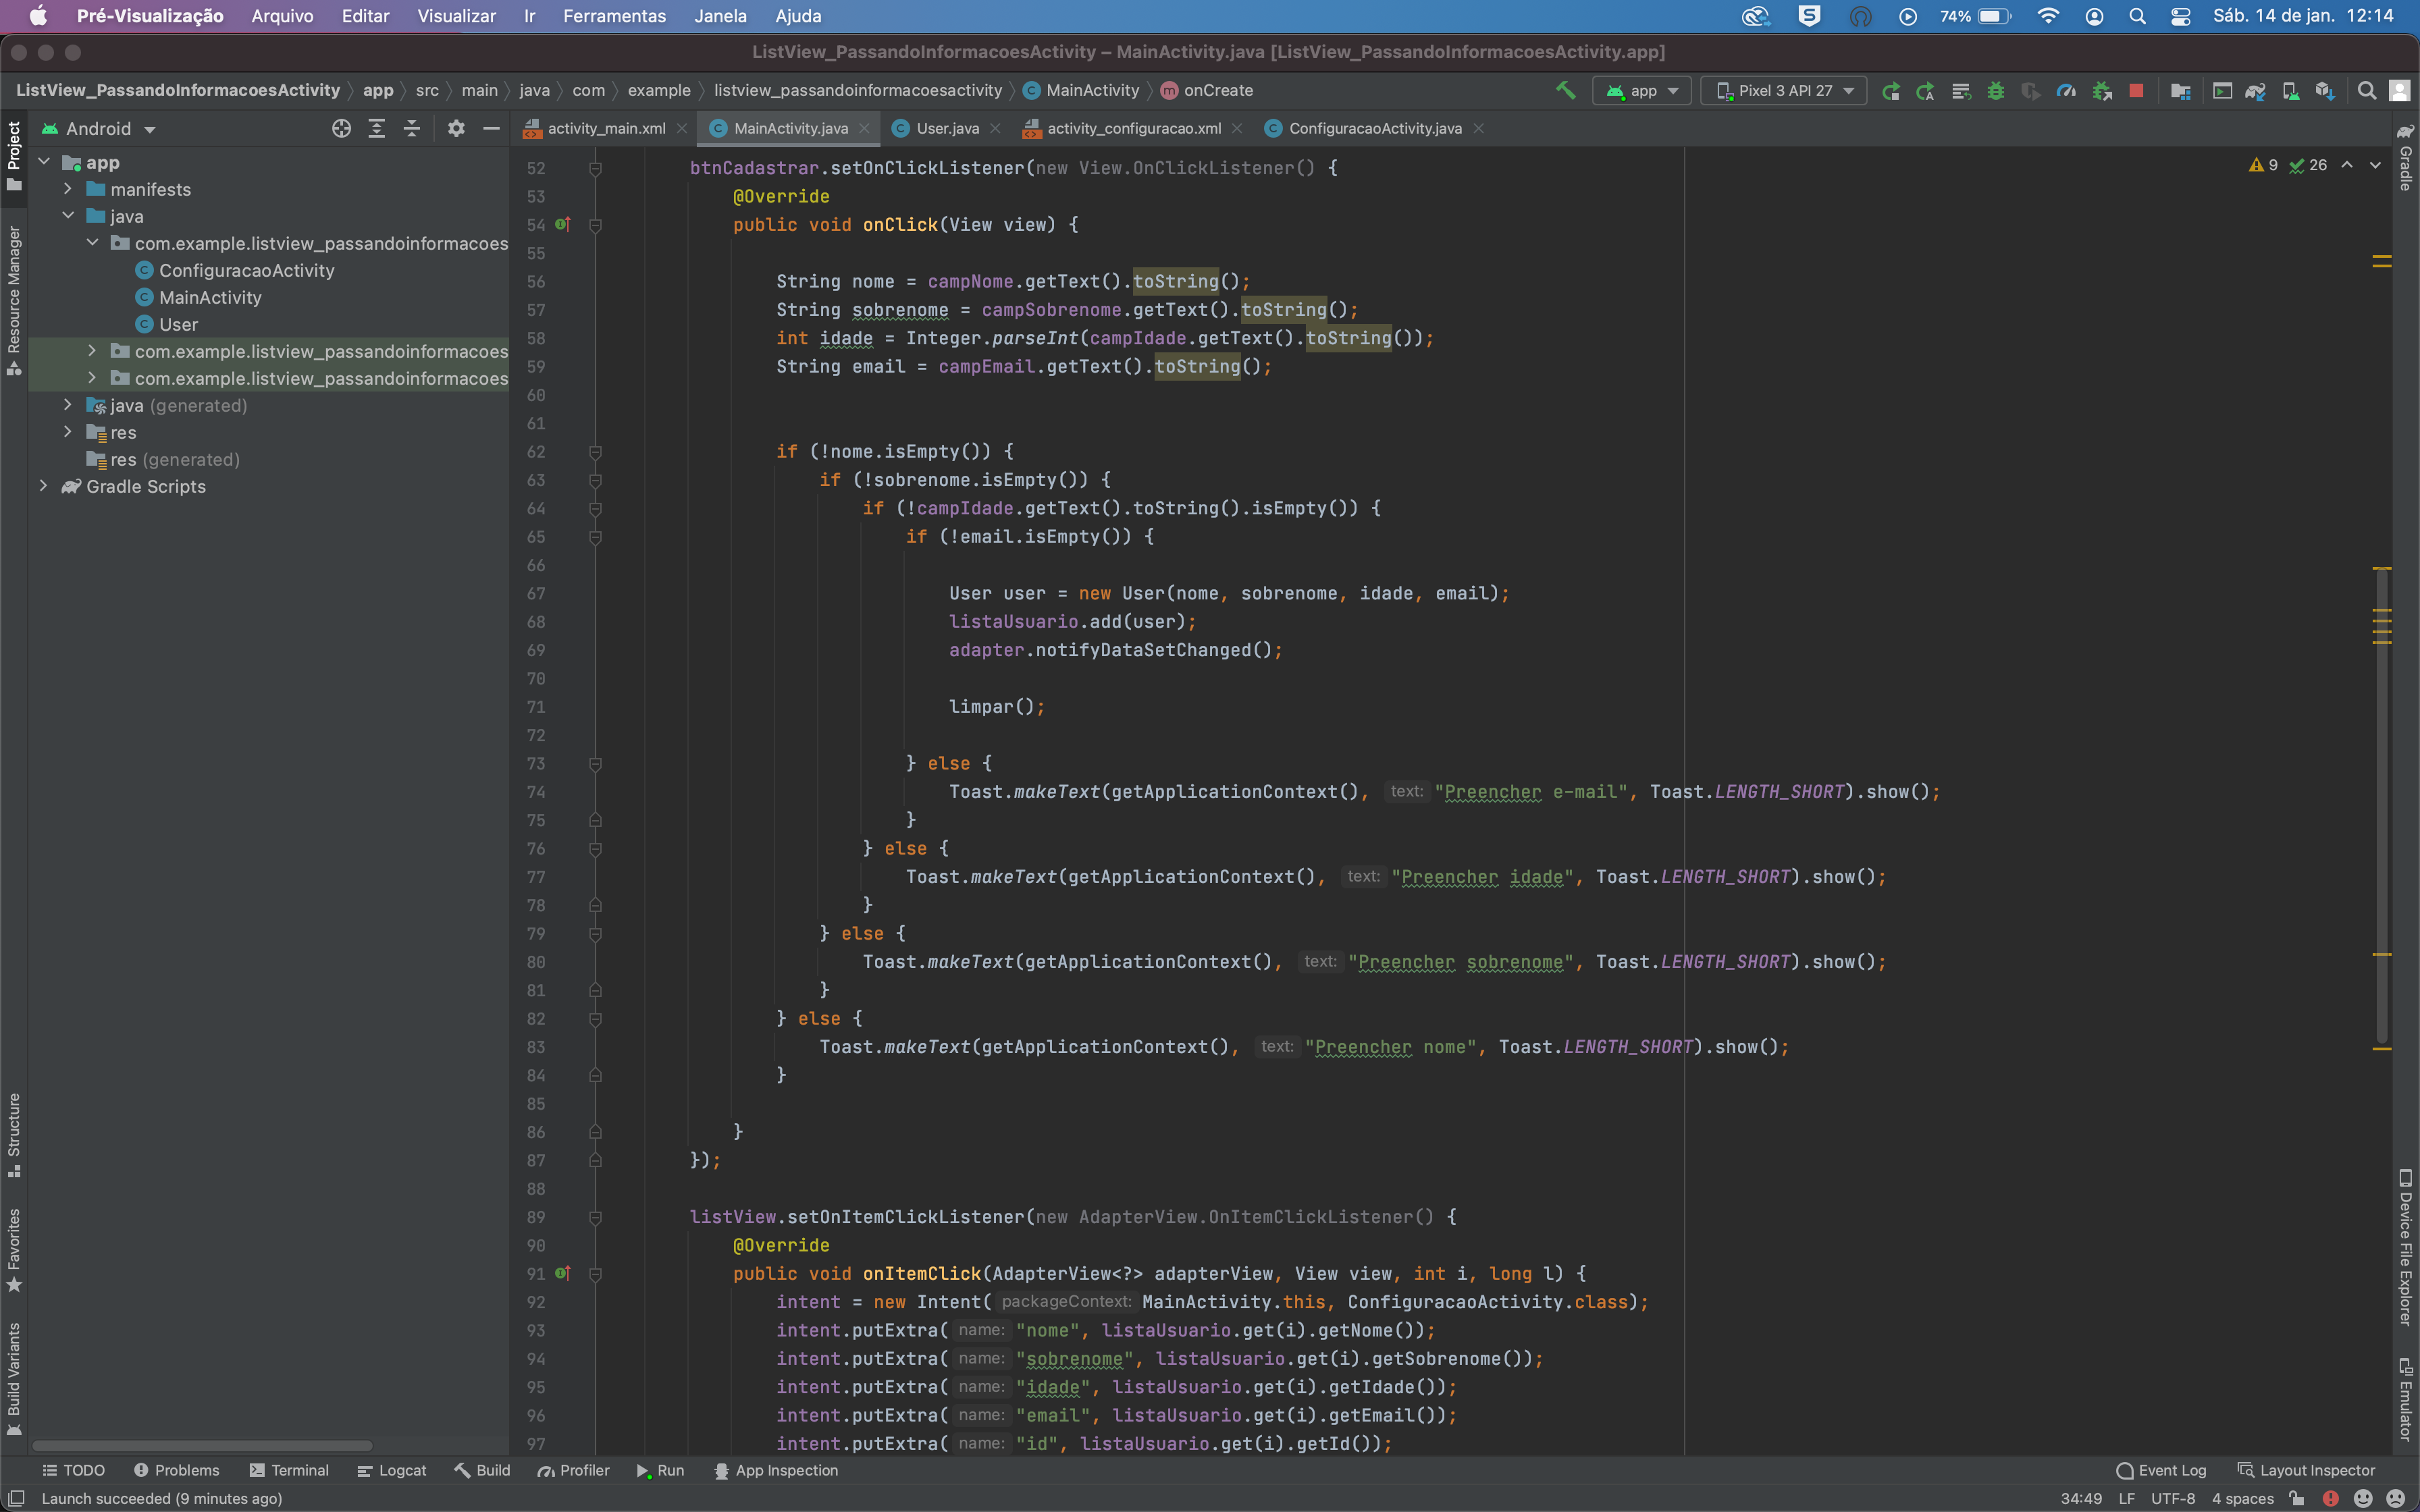
Task: Switch to ConfiguracaoActivity.java tab
Action: click(1374, 128)
